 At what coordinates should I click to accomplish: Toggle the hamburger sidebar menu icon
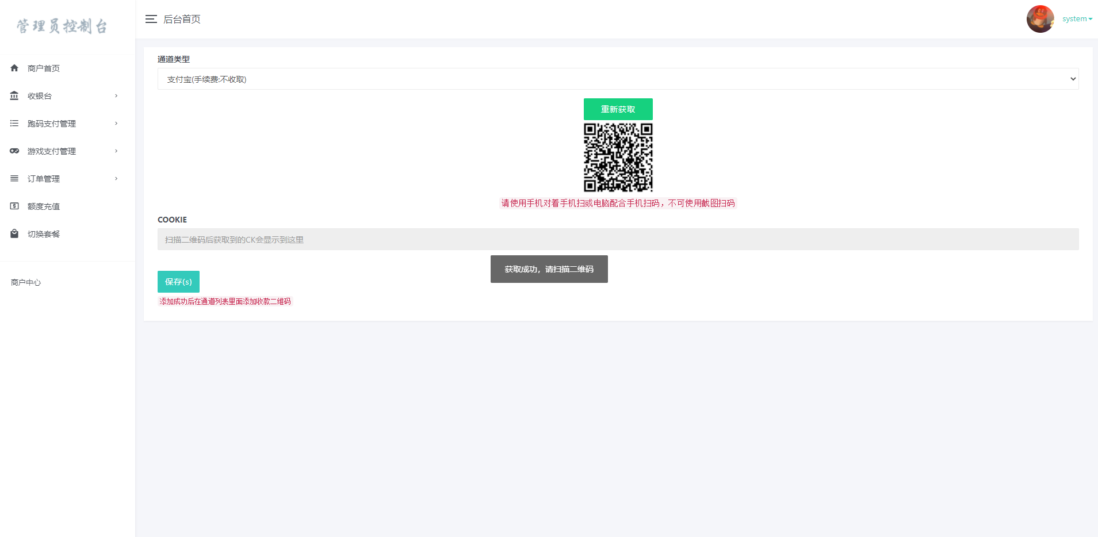point(151,19)
